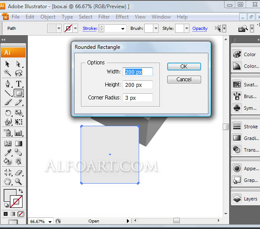Image resolution: width=260 pixels, height=229 pixels.
Task: Open the fill color dropdown
Action: pos(58,29)
